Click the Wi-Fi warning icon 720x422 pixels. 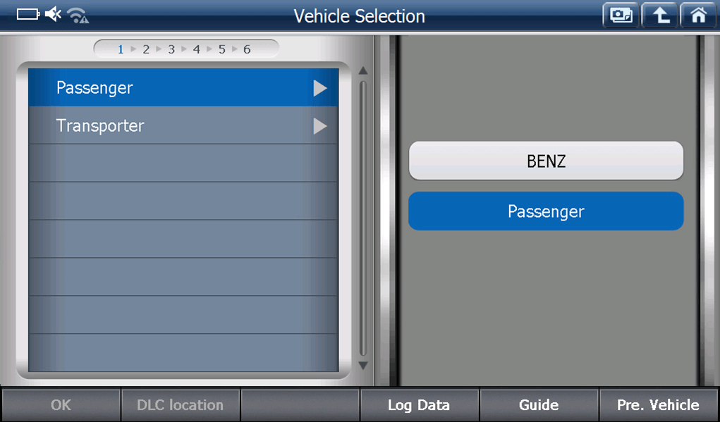tap(78, 15)
